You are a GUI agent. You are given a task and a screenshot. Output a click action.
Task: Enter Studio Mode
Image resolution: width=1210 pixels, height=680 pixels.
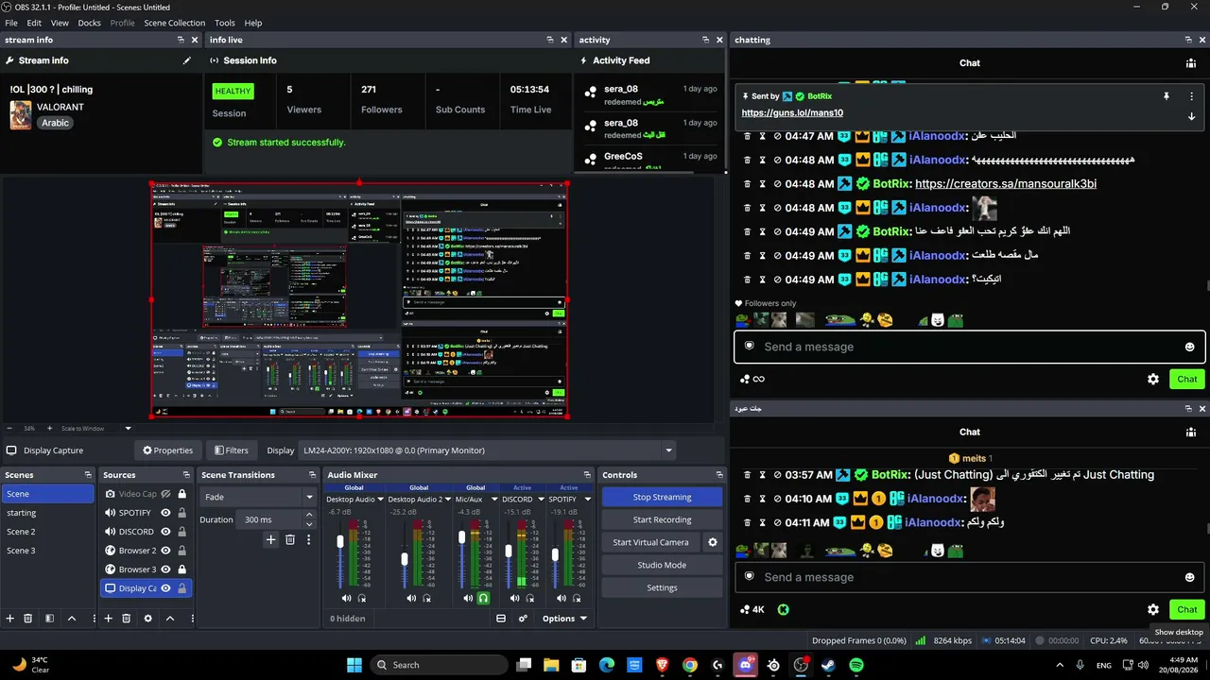point(662,565)
